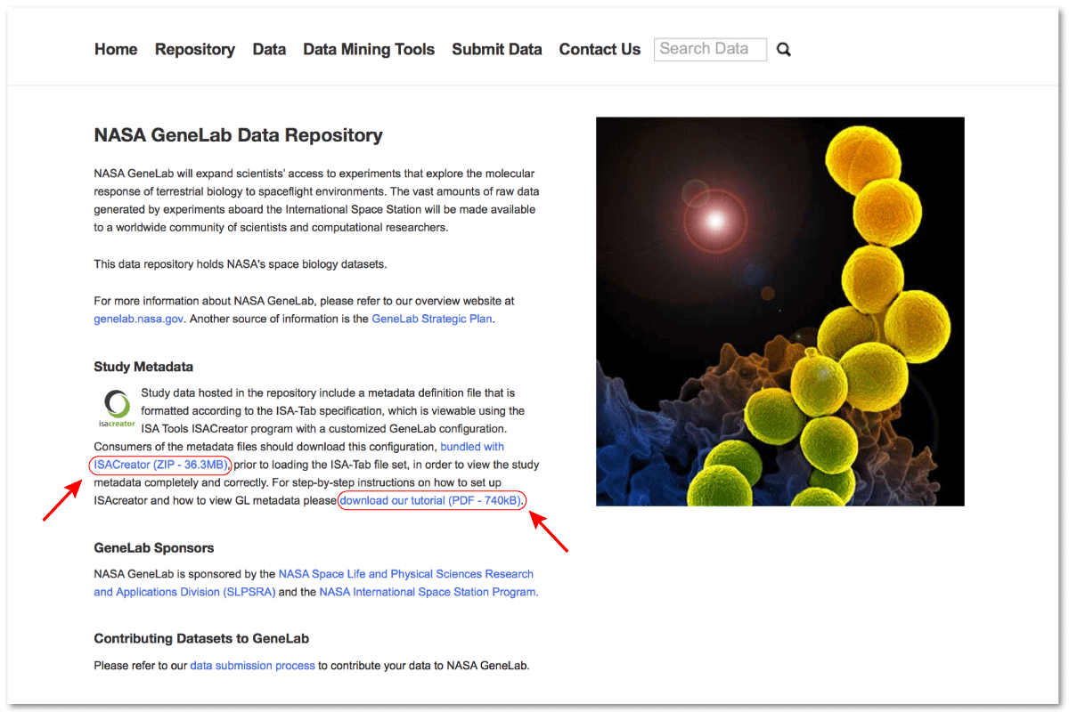Download ISACreator ZIP 36.3MB
Viewport: 1069px width, 712px height.
pyautogui.click(x=160, y=465)
